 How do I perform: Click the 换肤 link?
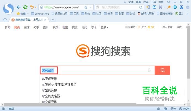pos(179,27)
